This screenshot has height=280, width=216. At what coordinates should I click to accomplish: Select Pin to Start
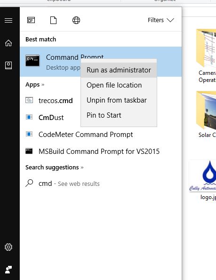[119, 115]
